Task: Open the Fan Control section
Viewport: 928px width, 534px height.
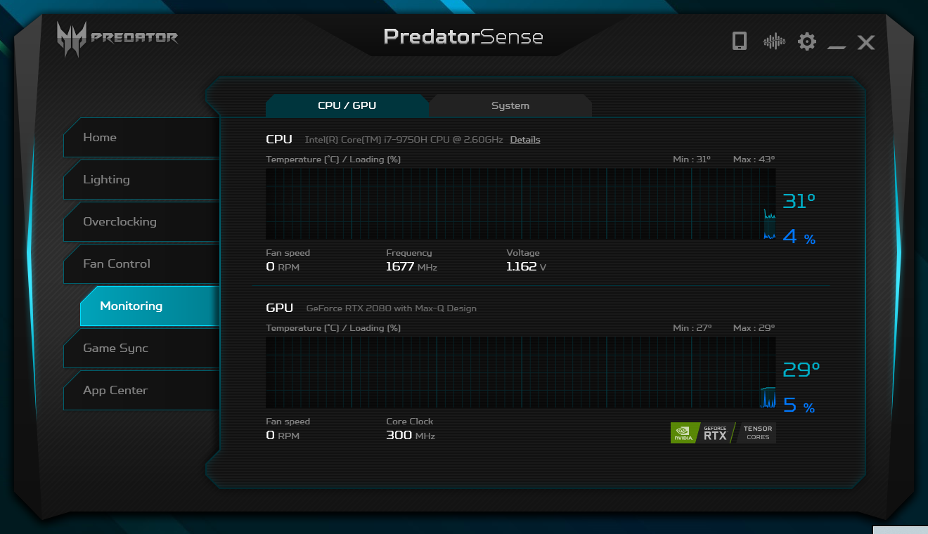Action: pyautogui.click(x=141, y=263)
